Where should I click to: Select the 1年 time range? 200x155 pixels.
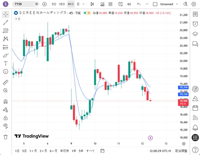[74, 151]
